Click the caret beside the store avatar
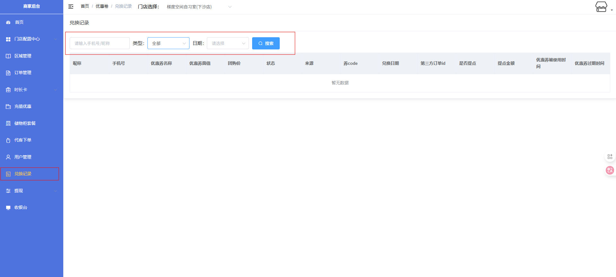Screen dimensions: 616x277 [x=612, y=10]
